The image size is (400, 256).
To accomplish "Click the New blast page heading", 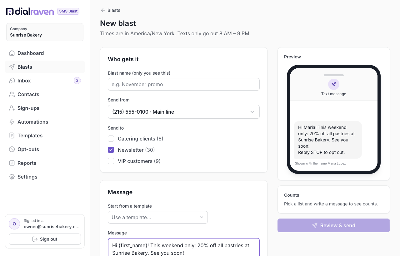I will [118, 23].
